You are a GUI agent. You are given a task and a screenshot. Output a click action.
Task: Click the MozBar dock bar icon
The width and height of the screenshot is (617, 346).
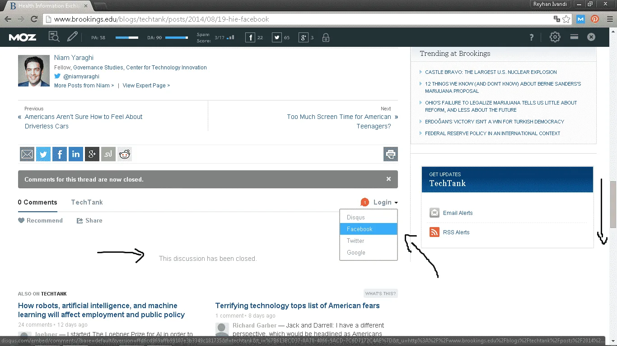coord(574,37)
